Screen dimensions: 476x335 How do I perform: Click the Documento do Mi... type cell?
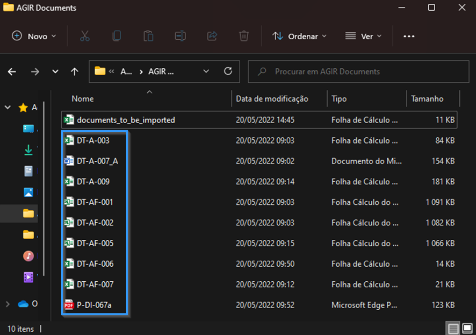(366, 161)
